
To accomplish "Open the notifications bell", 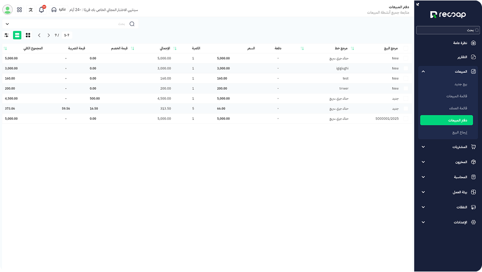I will click(x=41, y=10).
